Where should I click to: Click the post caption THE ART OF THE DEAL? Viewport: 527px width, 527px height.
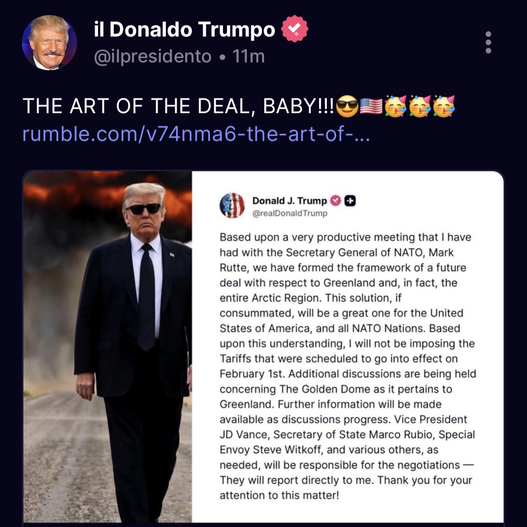point(178,106)
